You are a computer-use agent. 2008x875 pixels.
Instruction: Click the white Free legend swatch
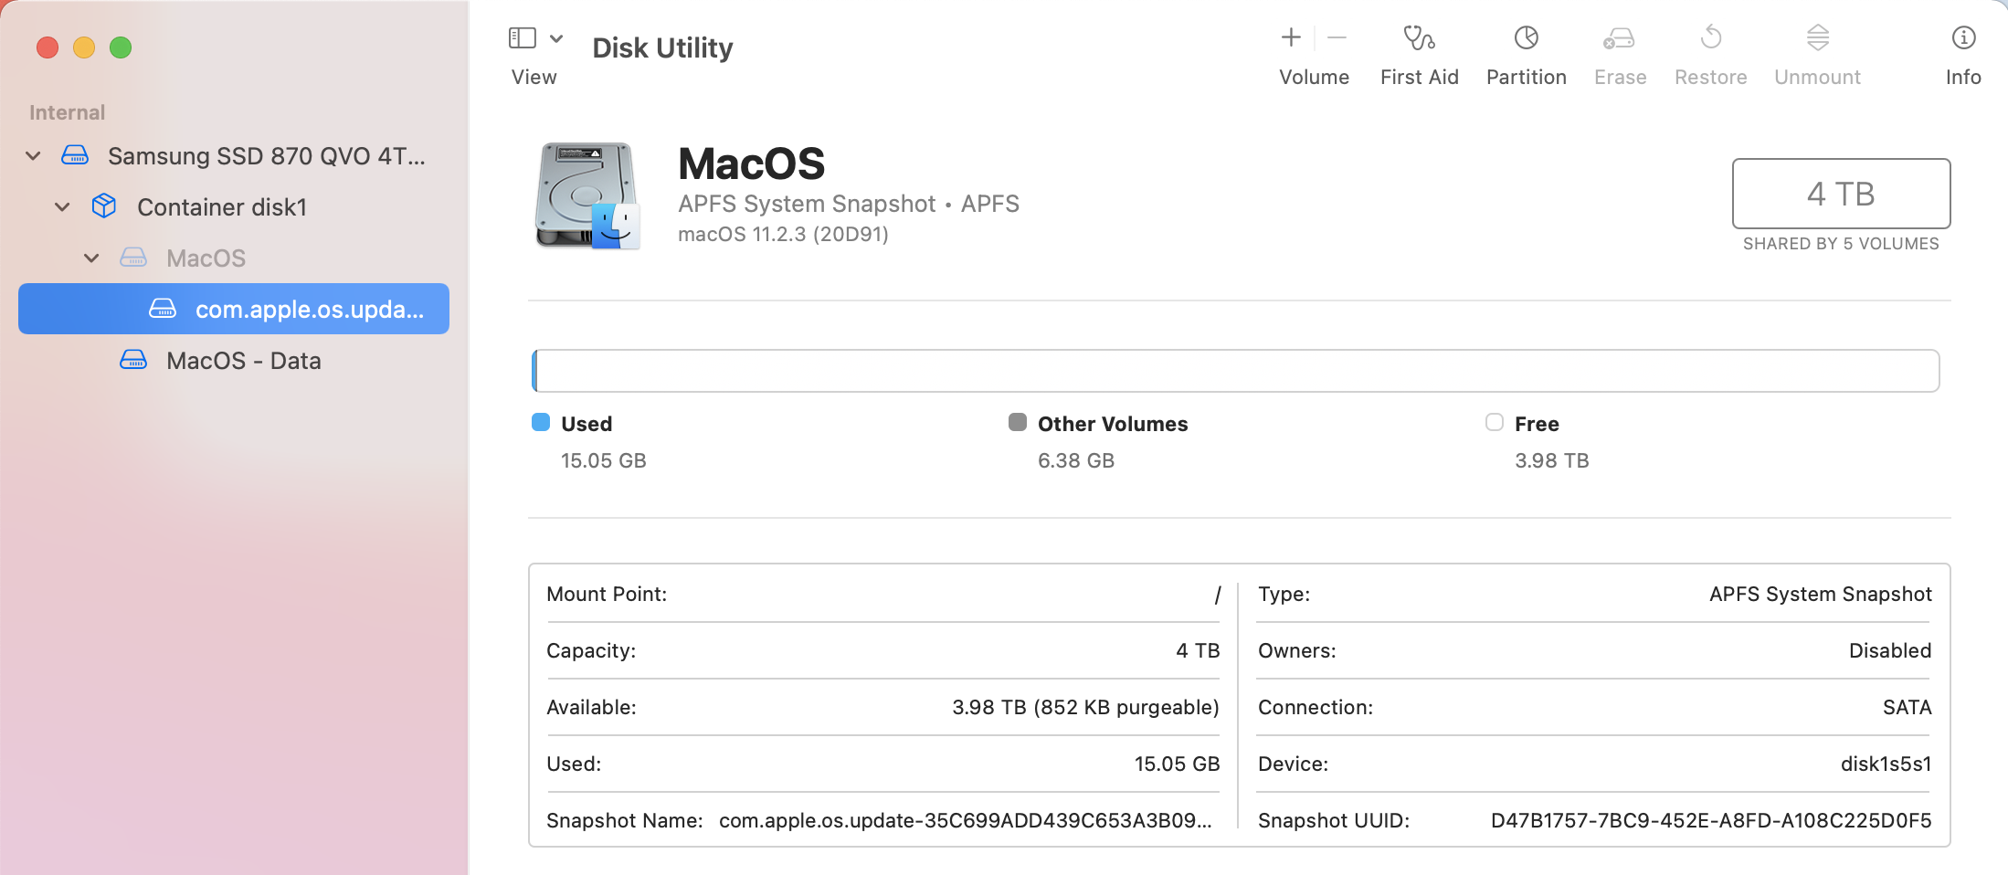coord(1495,422)
